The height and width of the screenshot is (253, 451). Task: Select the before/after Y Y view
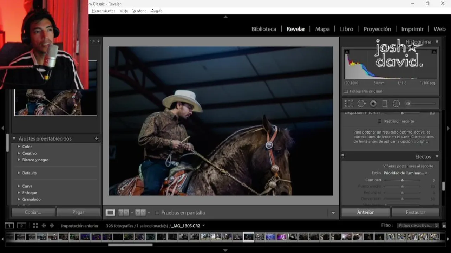[x=140, y=213]
